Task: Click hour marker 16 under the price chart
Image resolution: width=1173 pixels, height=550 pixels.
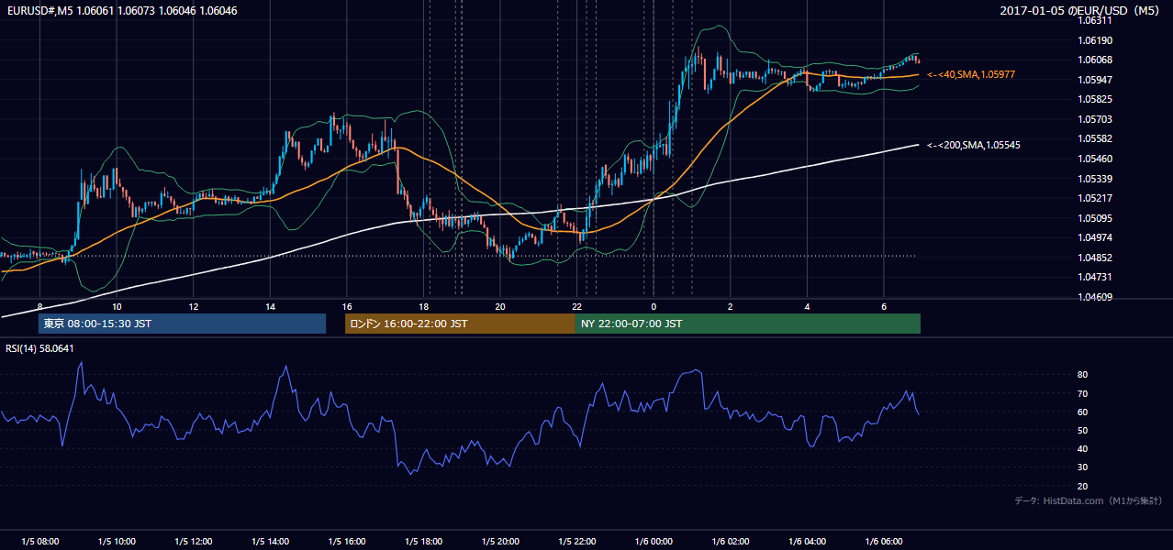Action: [x=346, y=306]
